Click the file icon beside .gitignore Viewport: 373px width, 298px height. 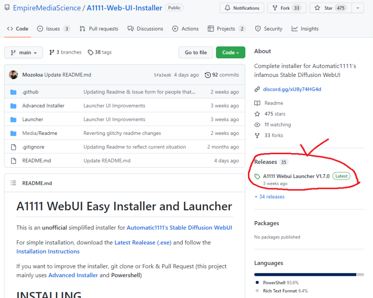14,147
